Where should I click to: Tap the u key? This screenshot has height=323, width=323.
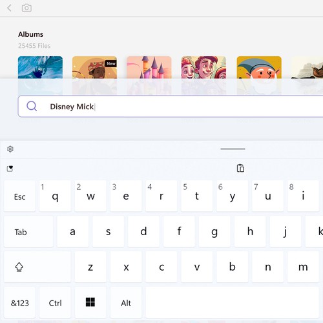point(267,196)
